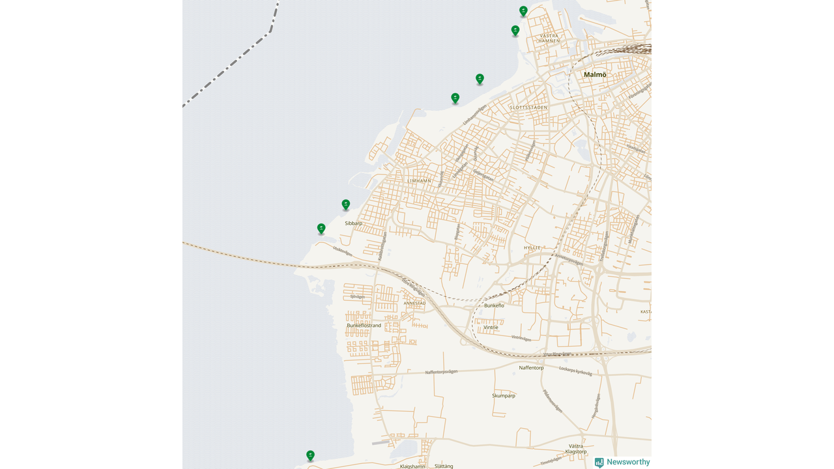
Task: Select the Skumparp place label
Action: [504, 395]
